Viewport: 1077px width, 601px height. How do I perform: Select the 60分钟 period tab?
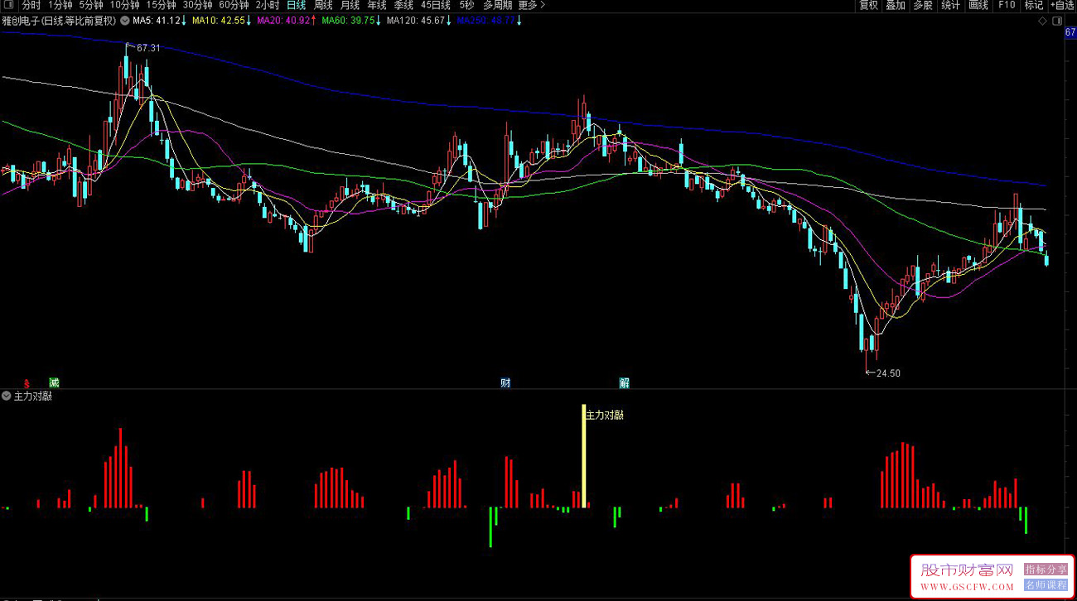click(x=234, y=5)
